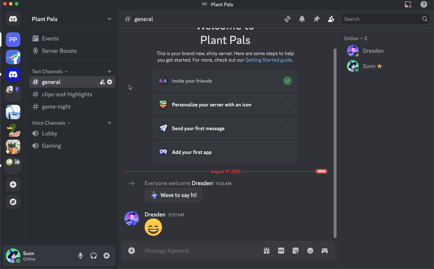Open inbox icon in title bar

[408, 4]
